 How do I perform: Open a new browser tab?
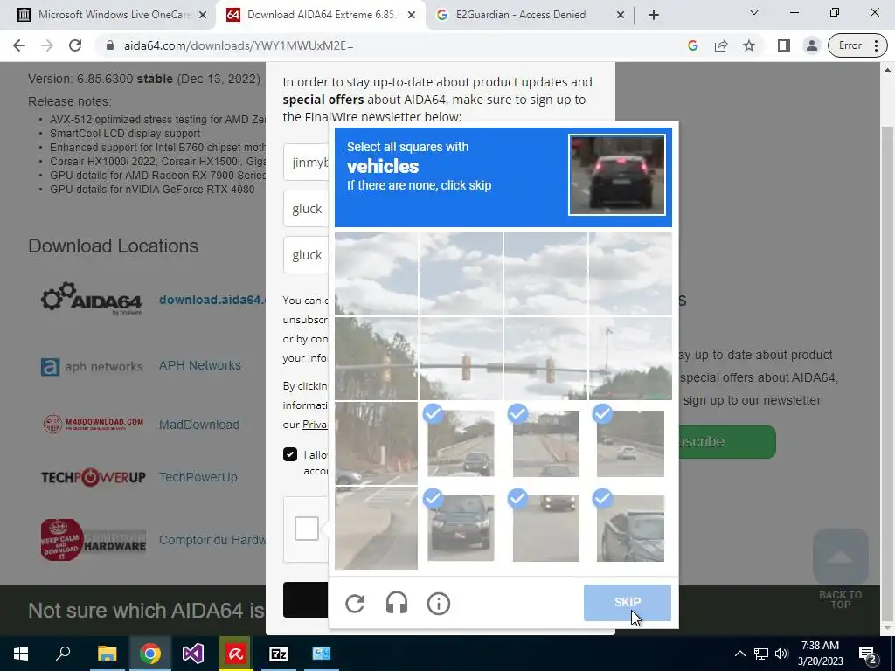(654, 15)
